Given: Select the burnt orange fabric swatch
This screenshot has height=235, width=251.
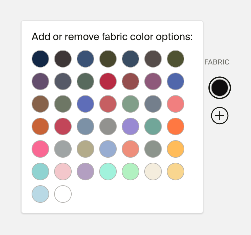Looking at the screenshot, I should click(x=40, y=126).
